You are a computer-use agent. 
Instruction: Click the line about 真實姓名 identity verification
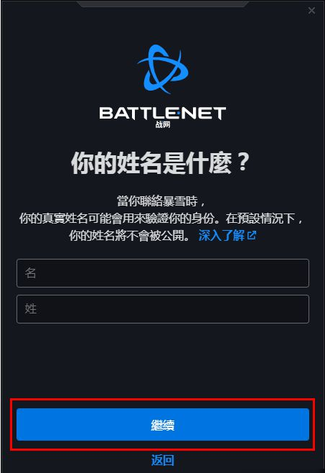pos(161,218)
